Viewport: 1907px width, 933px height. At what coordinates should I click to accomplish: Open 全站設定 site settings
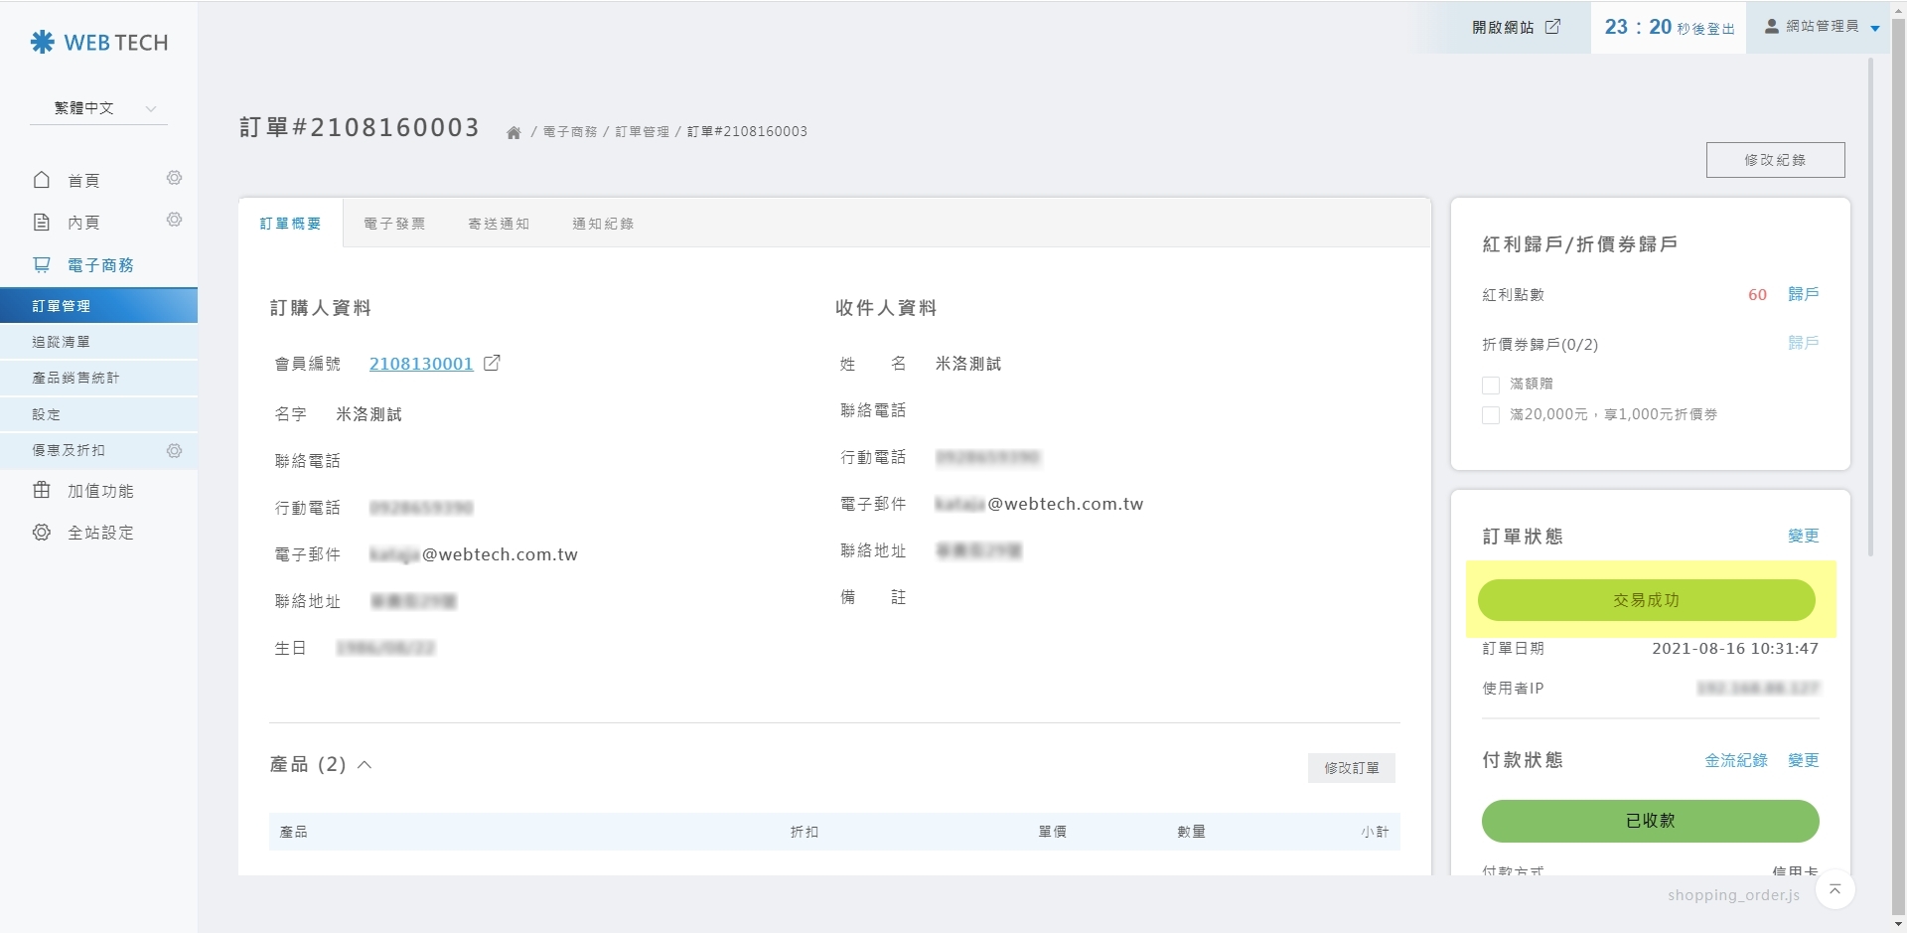point(99,533)
